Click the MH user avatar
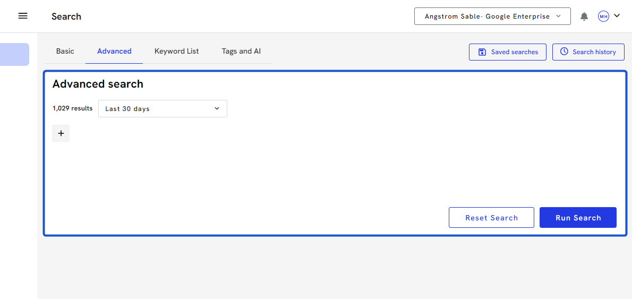632x299 pixels. pyautogui.click(x=603, y=16)
